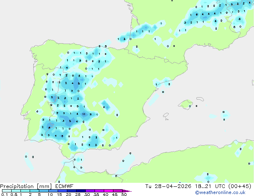Click the 'Precipitation [mm]' title text

point(26,186)
